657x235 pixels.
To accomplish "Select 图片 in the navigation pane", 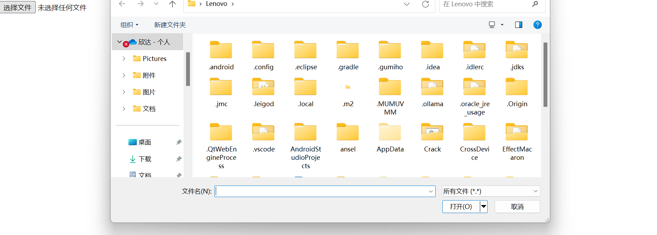I will [144, 92].
